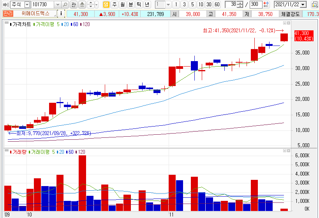Click the up/down stock navigation arrows
Image resolution: width=319 pixels, height=218 pixels.
click(x=91, y=4)
